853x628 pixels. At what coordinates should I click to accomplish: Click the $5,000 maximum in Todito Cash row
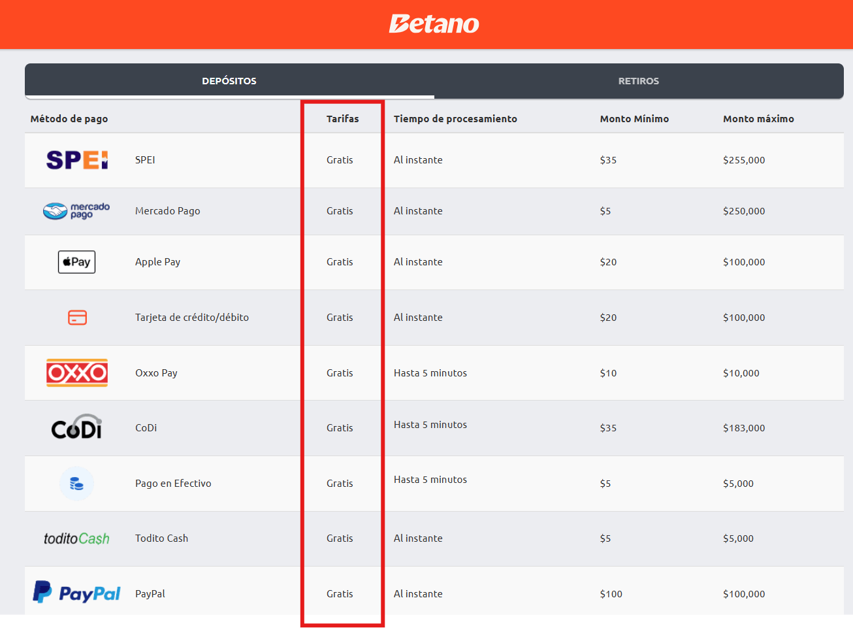[x=738, y=538]
